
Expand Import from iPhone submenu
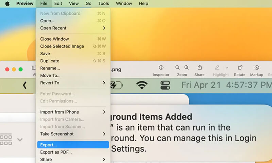coord(73,112)
